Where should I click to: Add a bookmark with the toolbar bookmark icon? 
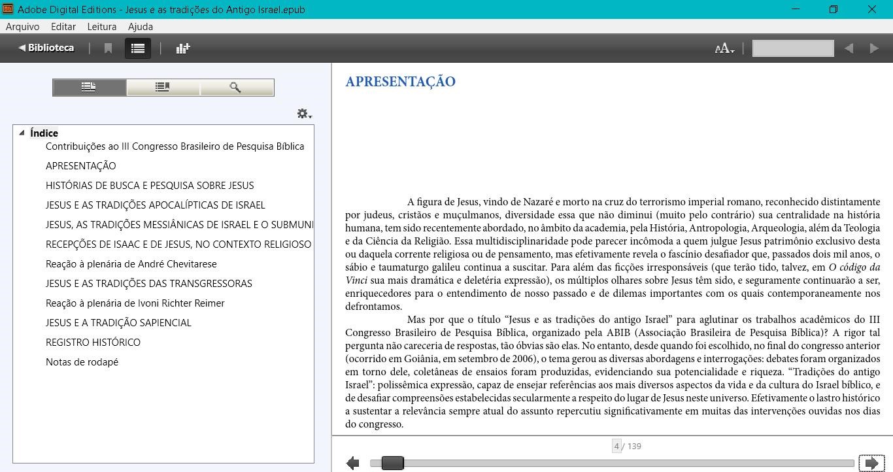[109, 48]
